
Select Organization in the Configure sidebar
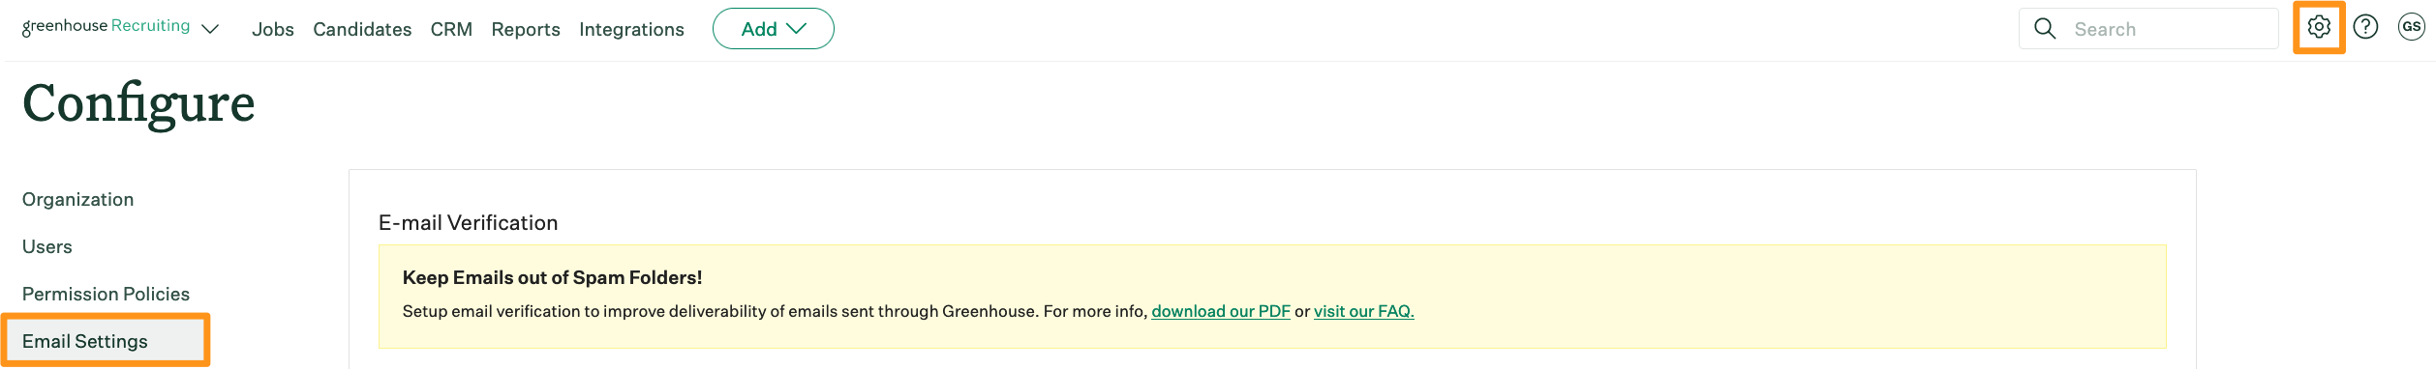pyautogui.click(x=78, y=199)
